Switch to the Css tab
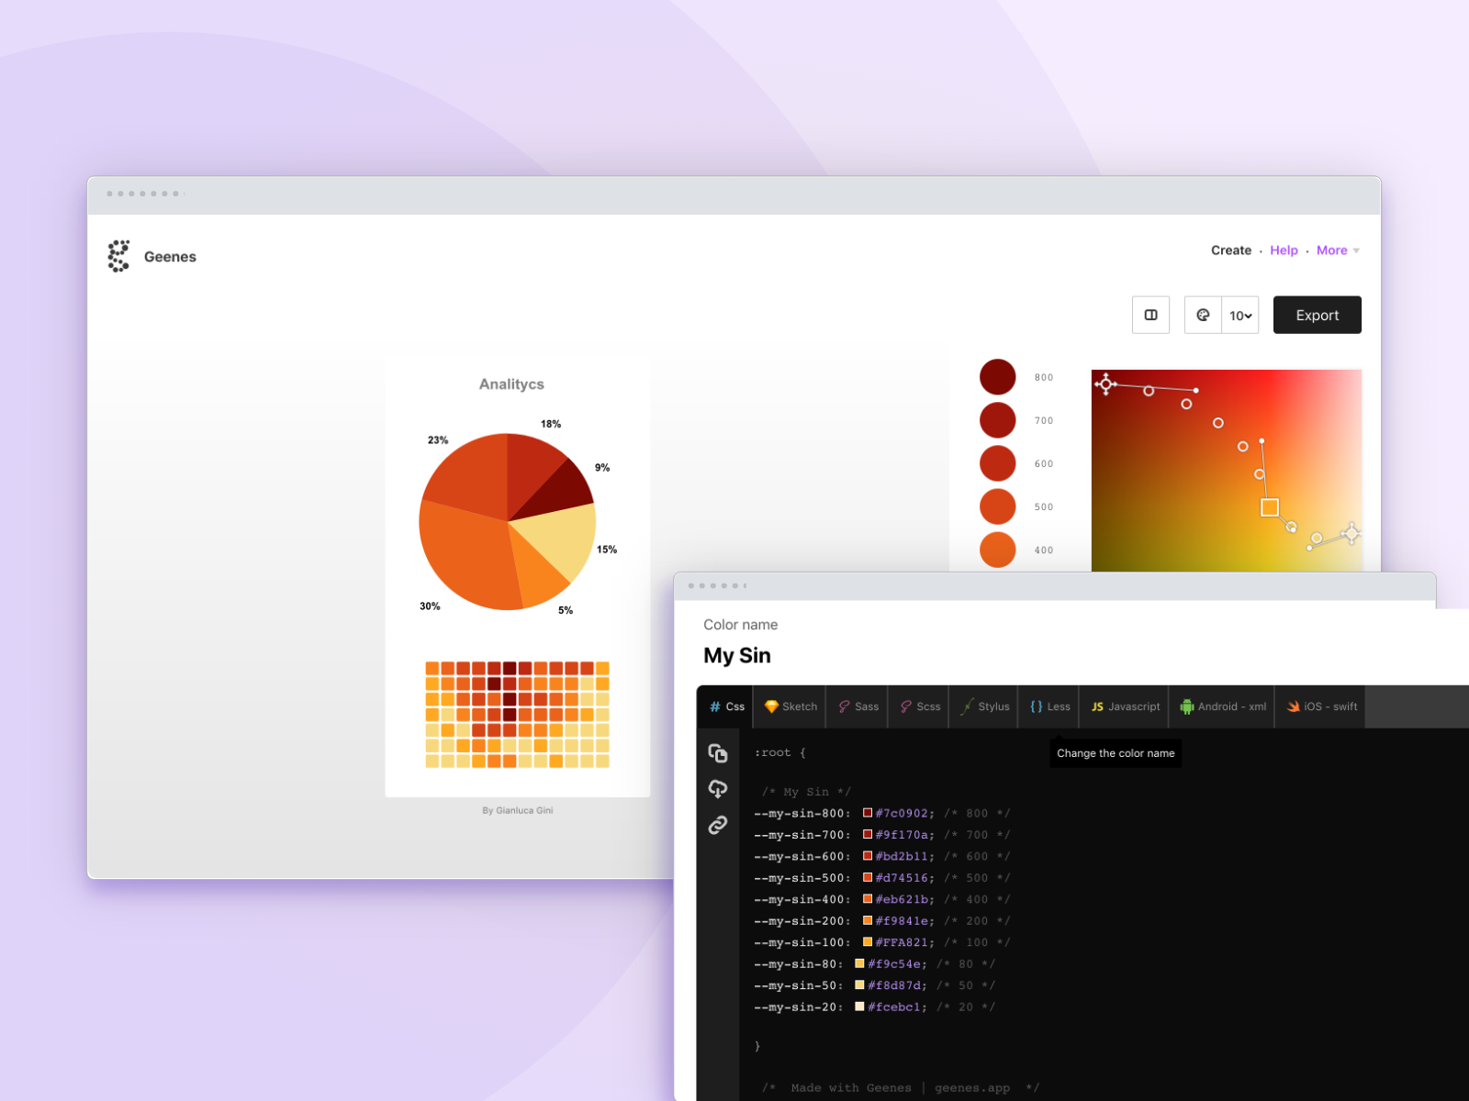 coord(726,706)
